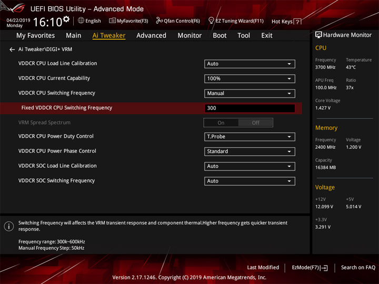Screen dimensions: 379x284
Task: Open VDDCR CPU Load Line Calibration dropdown
Action: tap(250, 64)
